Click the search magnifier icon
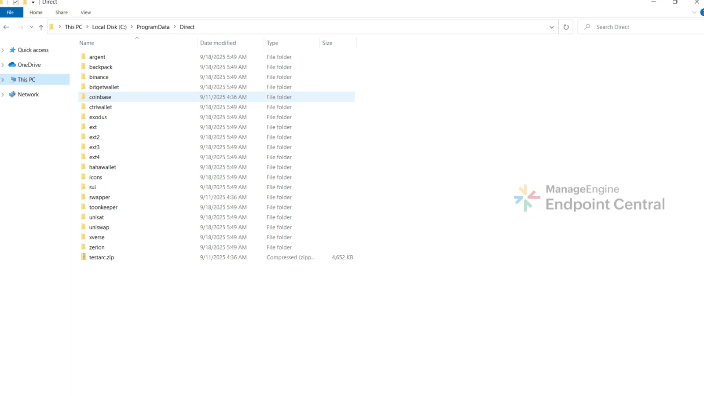The height and width of the screenshot is (396, 704). (x=587, y=27)
